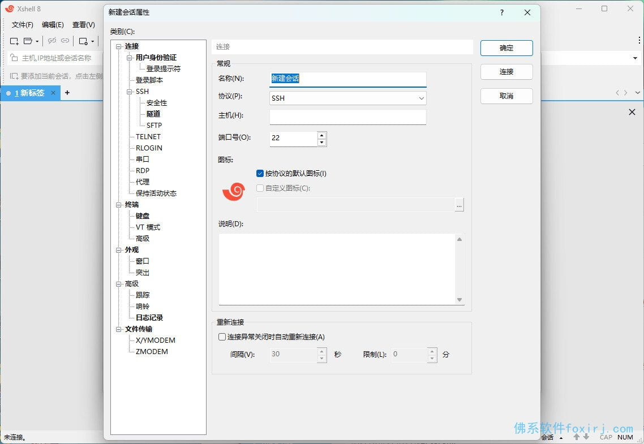The image size is (644, 444).
Task: Click the port number field showing 22
Action: tap(293, 138)
